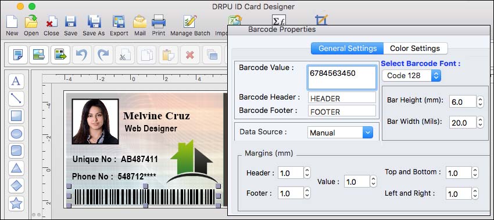
Task: Export the design using the Export icon
Action: coord(119,21)
